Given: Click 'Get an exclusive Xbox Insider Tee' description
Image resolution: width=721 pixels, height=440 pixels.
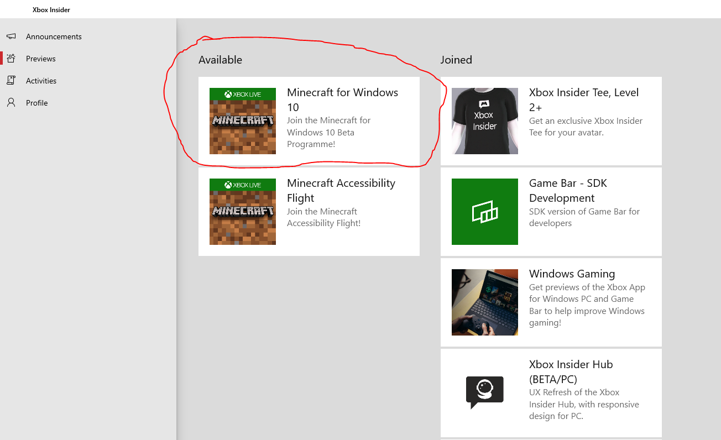Looking at the screenshot, I should (586, 127).
